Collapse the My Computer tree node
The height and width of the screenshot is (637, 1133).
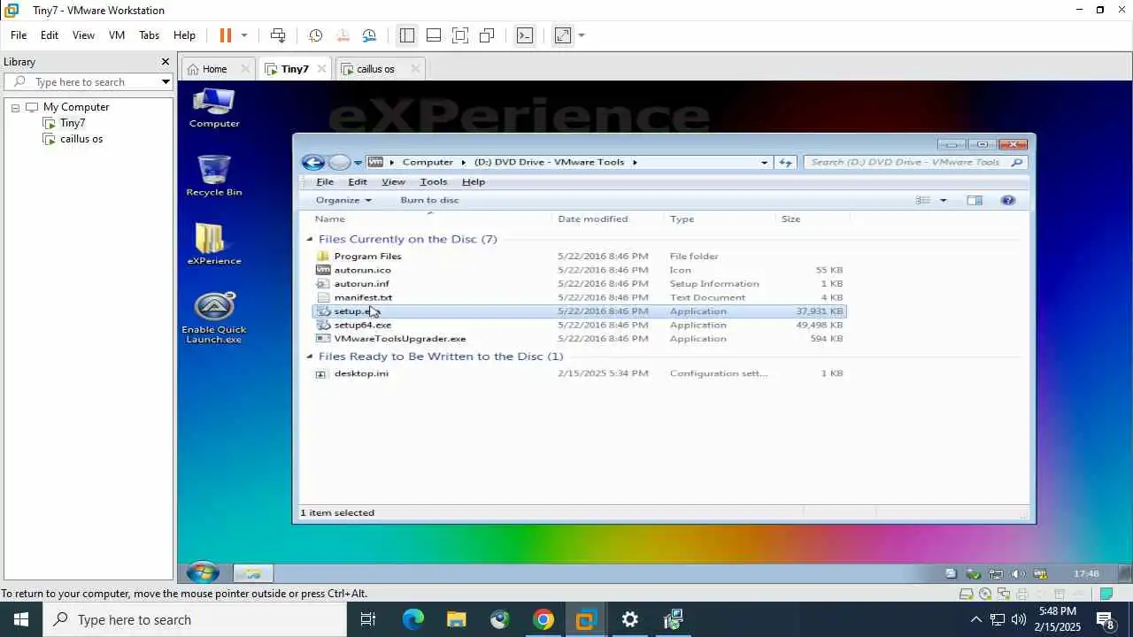click(x=15, y=108)
